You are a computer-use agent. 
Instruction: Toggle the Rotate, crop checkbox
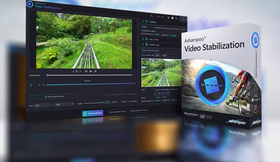click(143, 44)
